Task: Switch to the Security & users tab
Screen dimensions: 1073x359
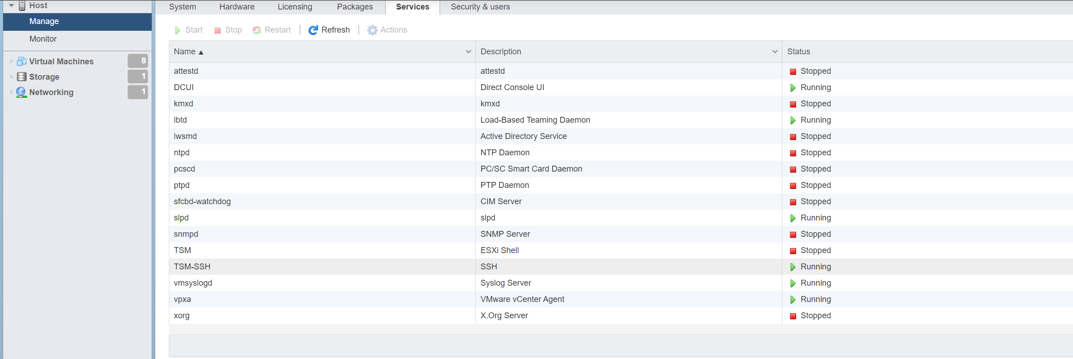Action: 480,7
